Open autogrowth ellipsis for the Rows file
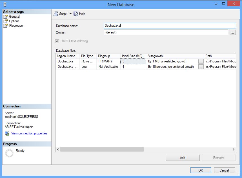 (201, 62)
